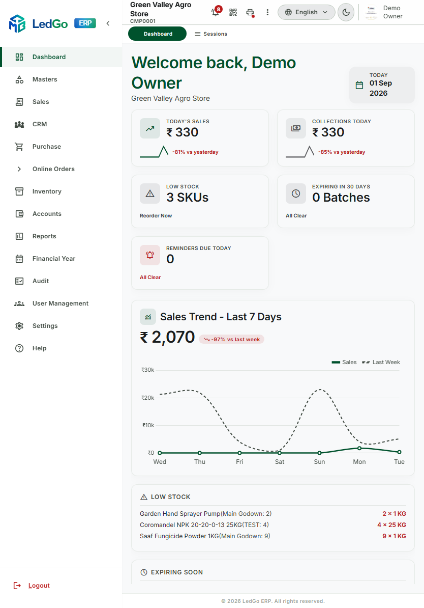The image size is (424, 608).
Task: Click Tue data point on sales chart
Action: [x=399, y=452]
